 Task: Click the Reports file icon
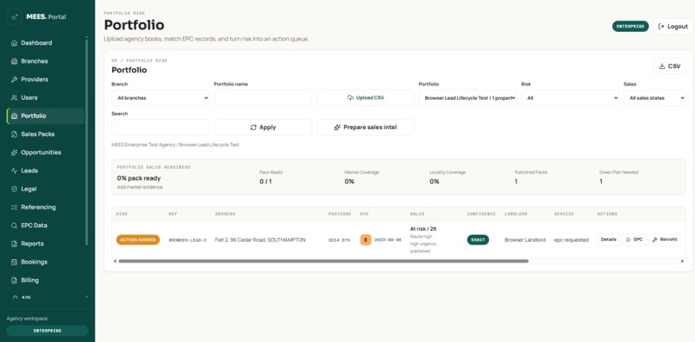click(x=14, y=244)
